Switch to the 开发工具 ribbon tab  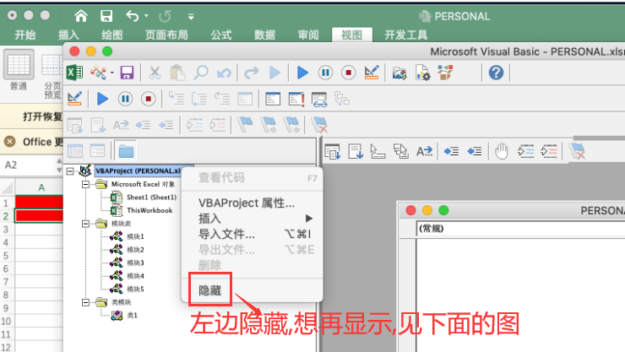click(405, 35)
